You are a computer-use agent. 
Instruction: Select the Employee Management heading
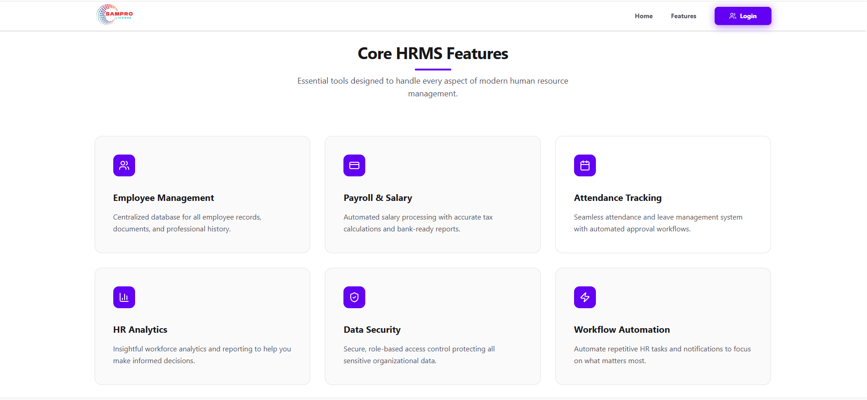click(x=163, y=198)
